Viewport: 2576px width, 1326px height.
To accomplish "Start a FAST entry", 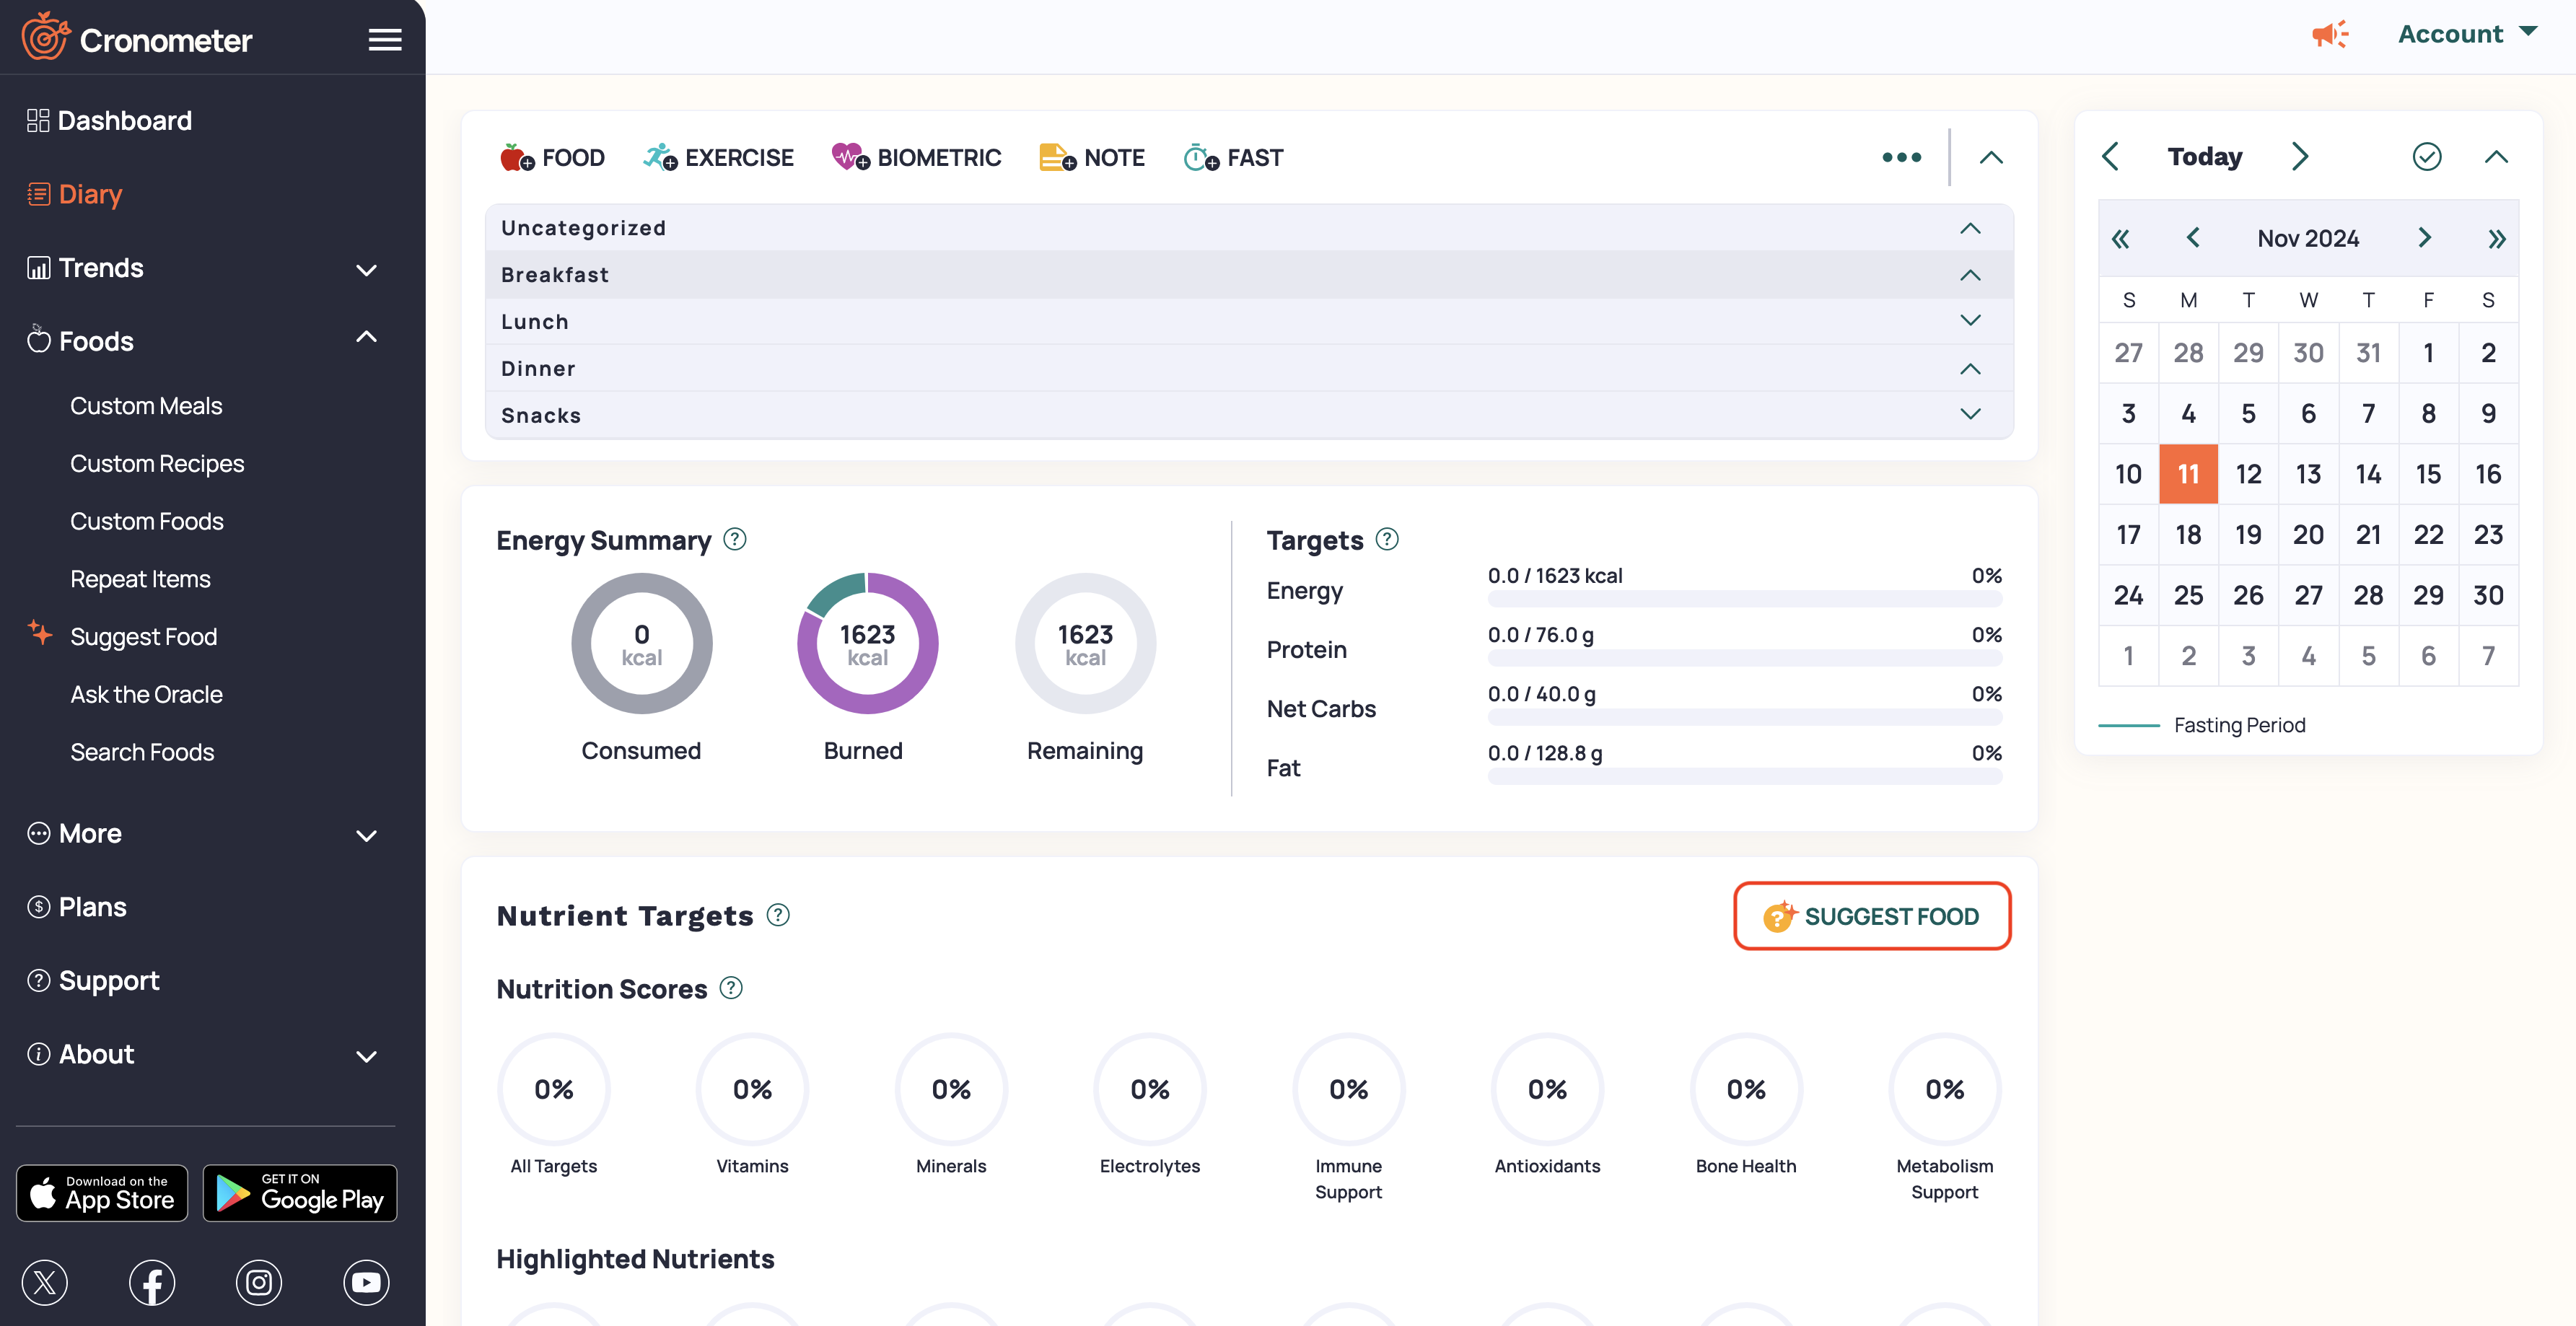I will pos(1233,158).
